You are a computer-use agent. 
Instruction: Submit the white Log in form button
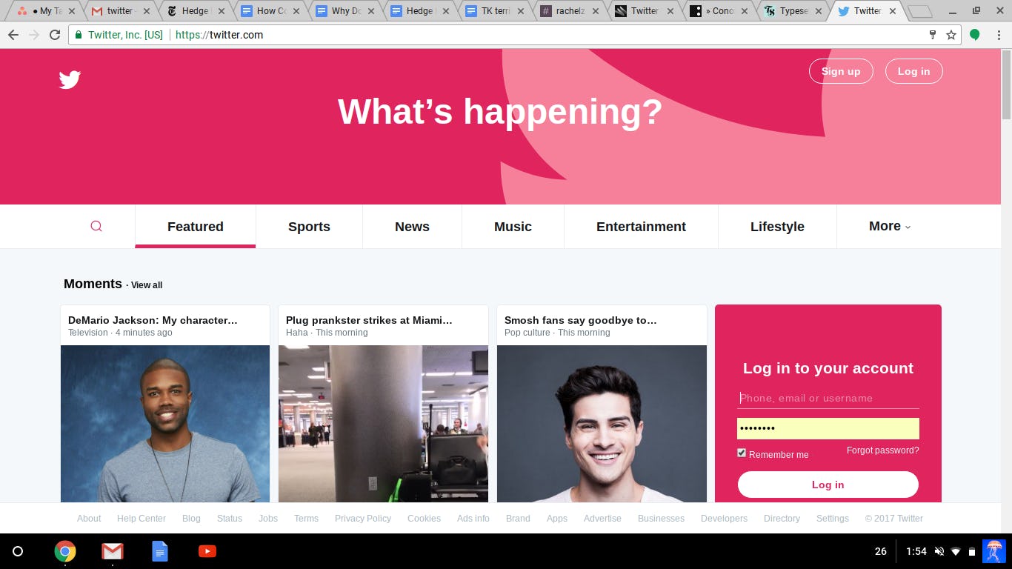[x=828, y=485]
